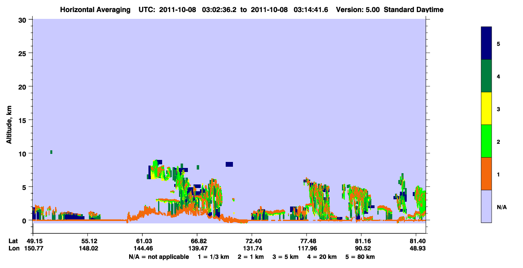The image size is (523, 268).
Task: Click the '1 = 1/3 km' legend text
Action: point(214,257)
